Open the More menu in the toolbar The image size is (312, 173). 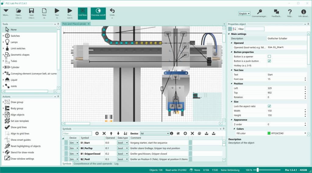pos(6,12)
